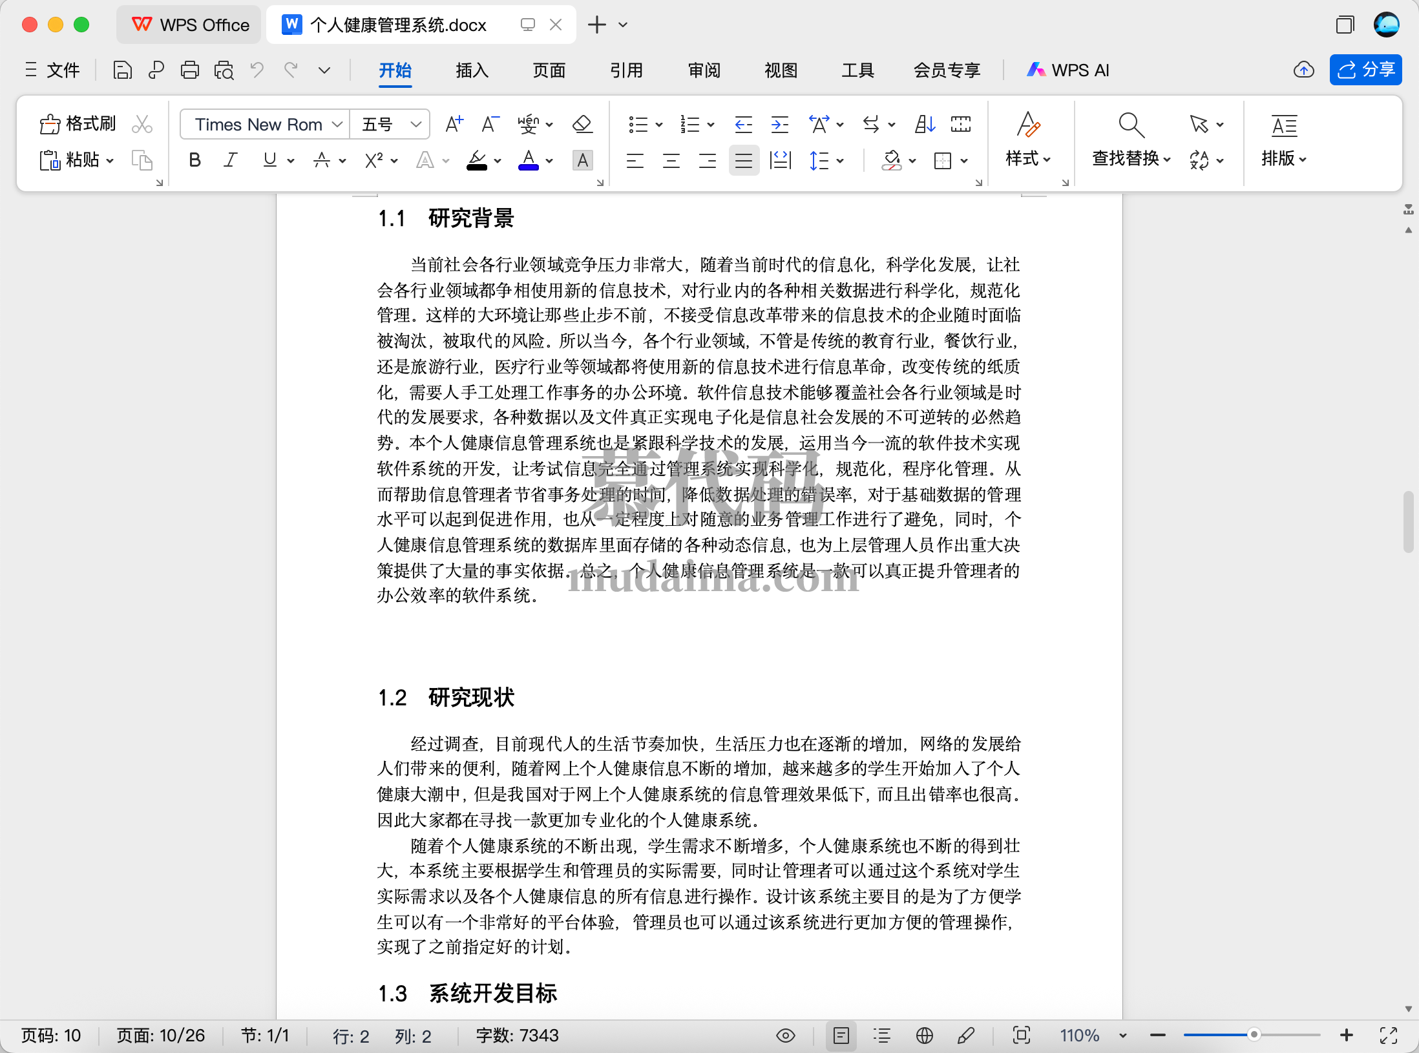Screen dimensions: 1419x1053
Task: Click the word count 字数: 7343 indicator
Action: tap(517, 1036)
